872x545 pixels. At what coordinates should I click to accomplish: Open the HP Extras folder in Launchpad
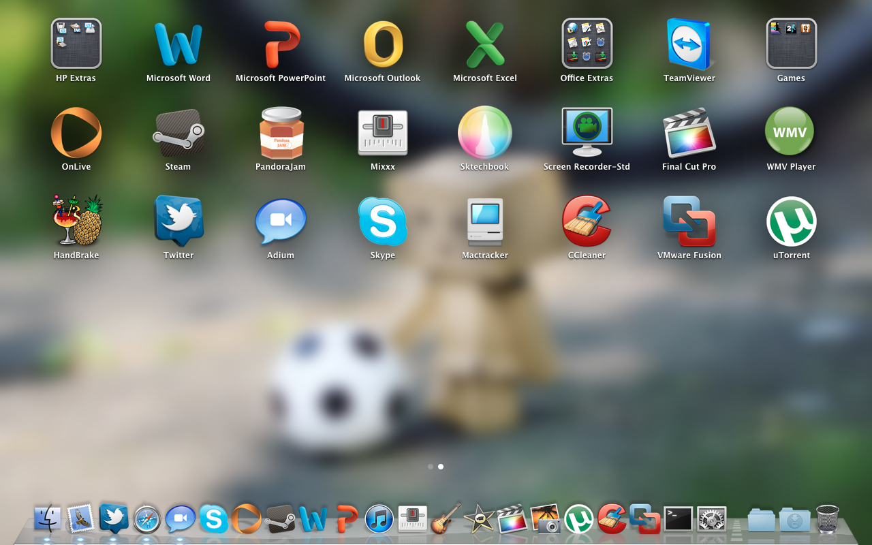pyautogui.click(x=76, y=44)
